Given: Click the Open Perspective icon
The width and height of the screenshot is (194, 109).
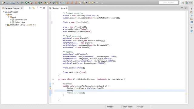Looking at the screenshot, I should 182,3.
